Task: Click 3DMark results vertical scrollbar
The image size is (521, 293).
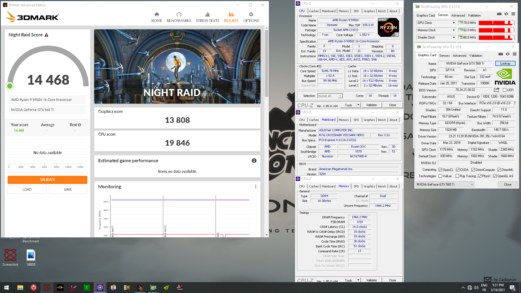Action: [x=266, y=63]
